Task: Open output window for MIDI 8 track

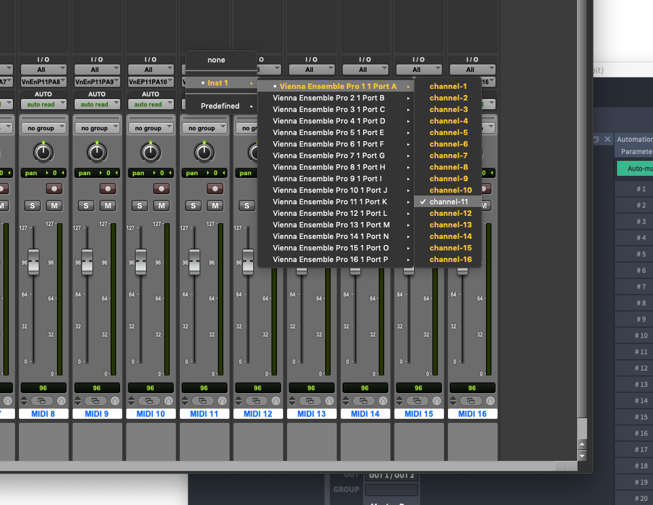Action: tap(41, 401)
